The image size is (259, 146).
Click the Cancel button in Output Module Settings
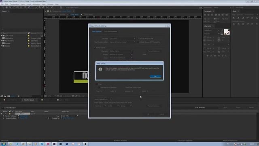(161, 114)
